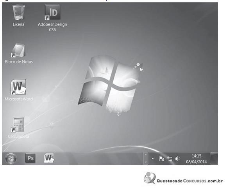This screenshot has height=190, width=227.
Task: Click the Show desktop button
Action: click(x=214, y=158)
